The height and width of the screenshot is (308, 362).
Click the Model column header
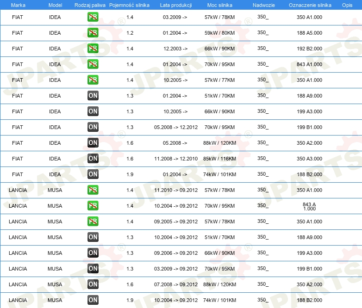(55, 5)
